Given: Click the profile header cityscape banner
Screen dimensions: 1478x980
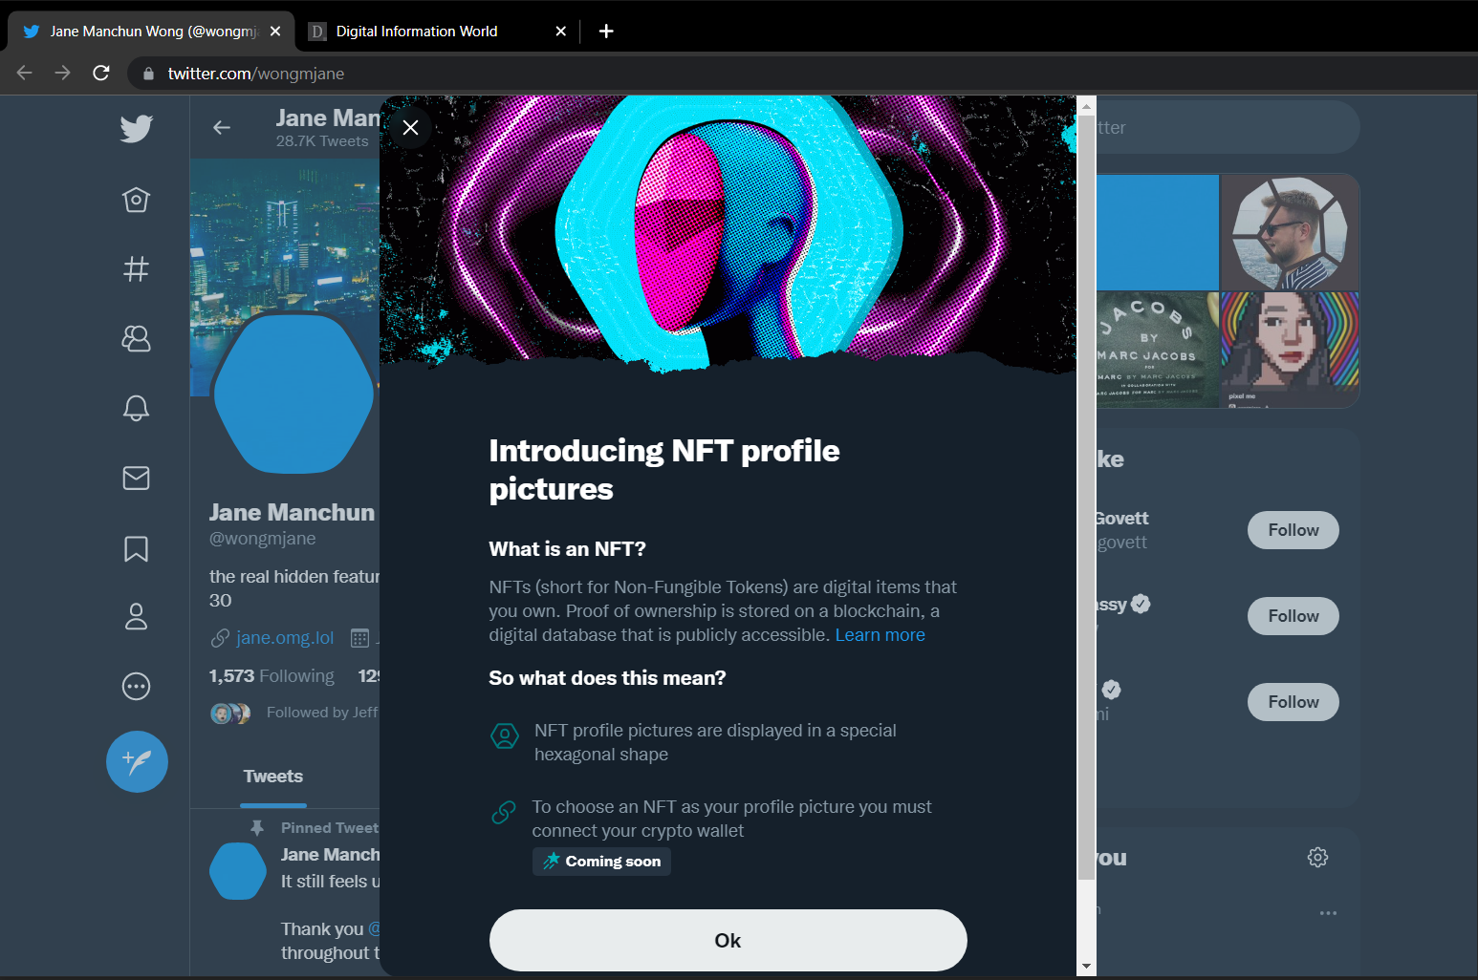Looking at the screenshot, I should coord(285,234).
